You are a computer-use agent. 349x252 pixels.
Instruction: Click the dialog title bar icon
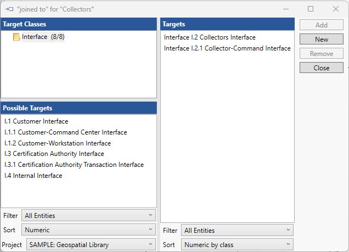point(9,9)
